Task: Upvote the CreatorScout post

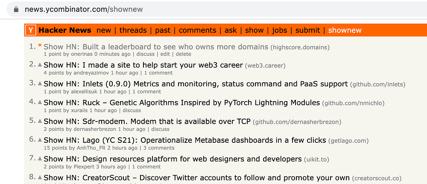Action: 40,177
